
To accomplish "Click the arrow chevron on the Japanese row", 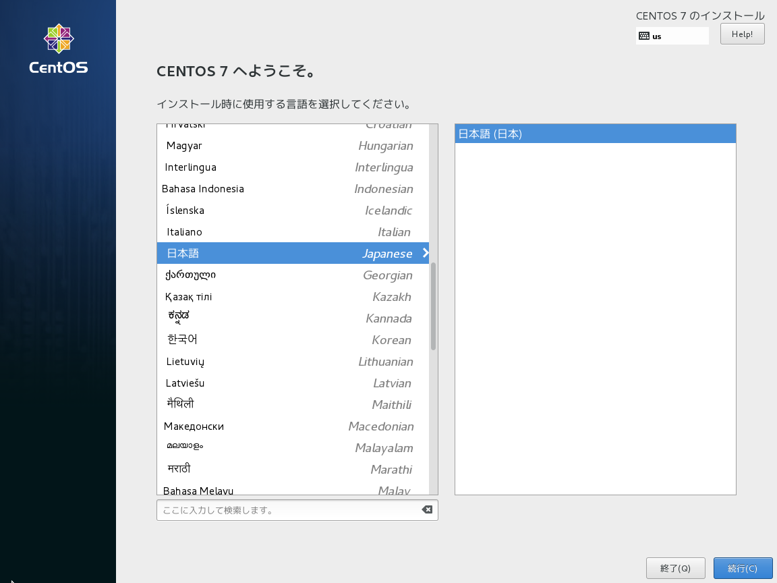I will (425, 253).
